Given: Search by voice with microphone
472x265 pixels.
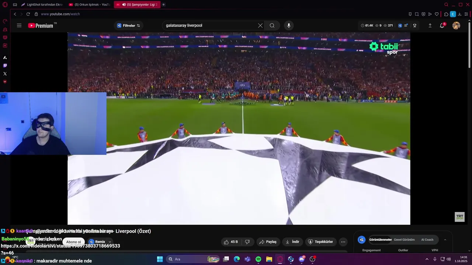Looking at the screenshot, I should pos(289,25).
